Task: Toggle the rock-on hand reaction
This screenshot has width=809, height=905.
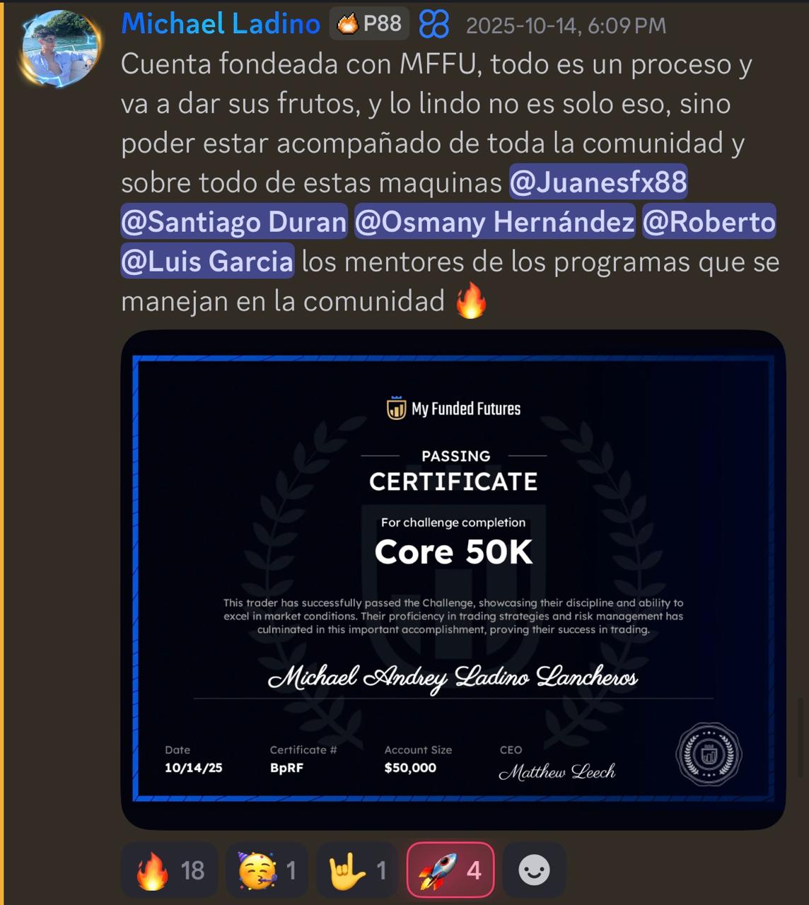Action: pos(357,870)
